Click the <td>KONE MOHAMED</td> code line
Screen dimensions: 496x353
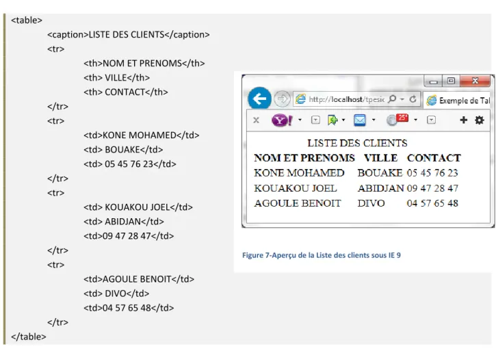click(142, 135)
